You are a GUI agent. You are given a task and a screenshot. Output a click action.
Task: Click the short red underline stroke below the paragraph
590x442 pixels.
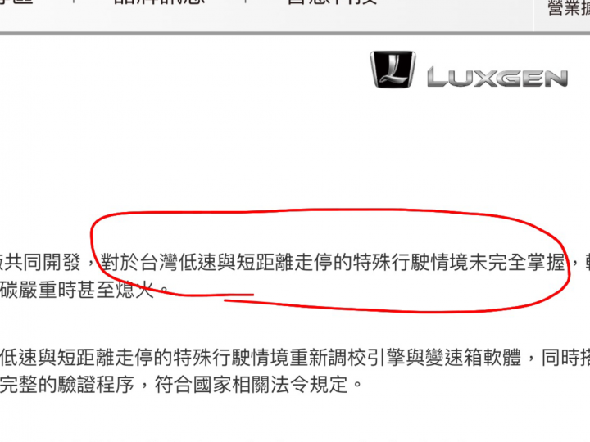pos(239,298)
